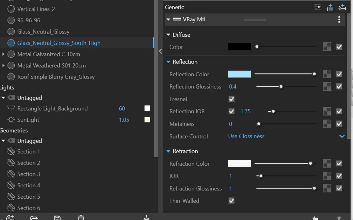353x220 pixels.
Task: Toggle the Reflection Color texture enable checkbox
Action: tap(339, 74)
